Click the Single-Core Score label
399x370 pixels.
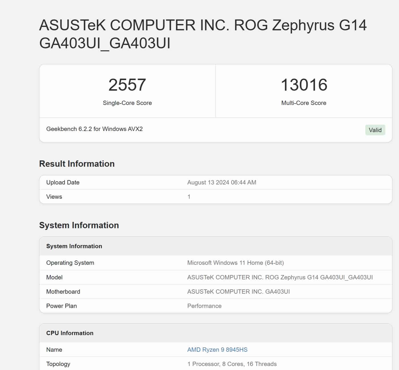point(127,103)
